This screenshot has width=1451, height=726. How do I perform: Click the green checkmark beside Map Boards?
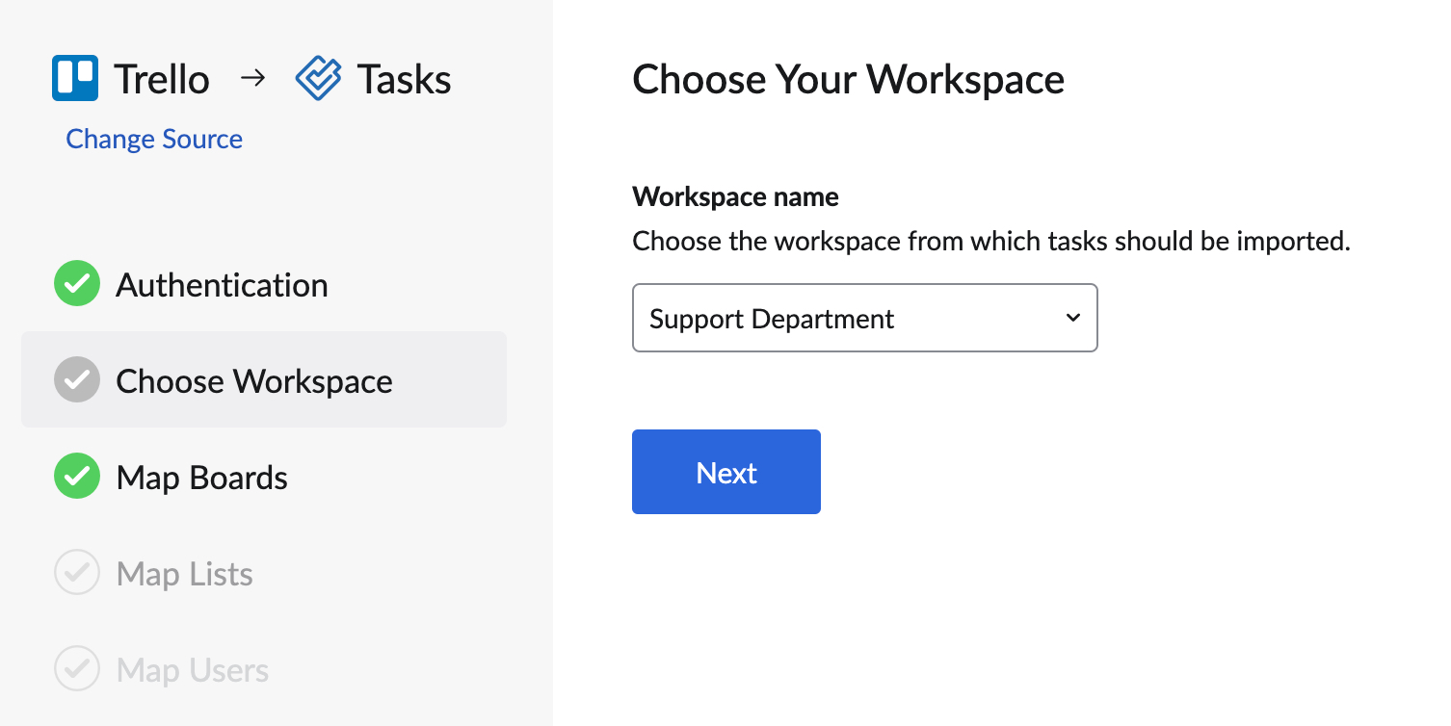pyautogui.click(x=76, y=476)
